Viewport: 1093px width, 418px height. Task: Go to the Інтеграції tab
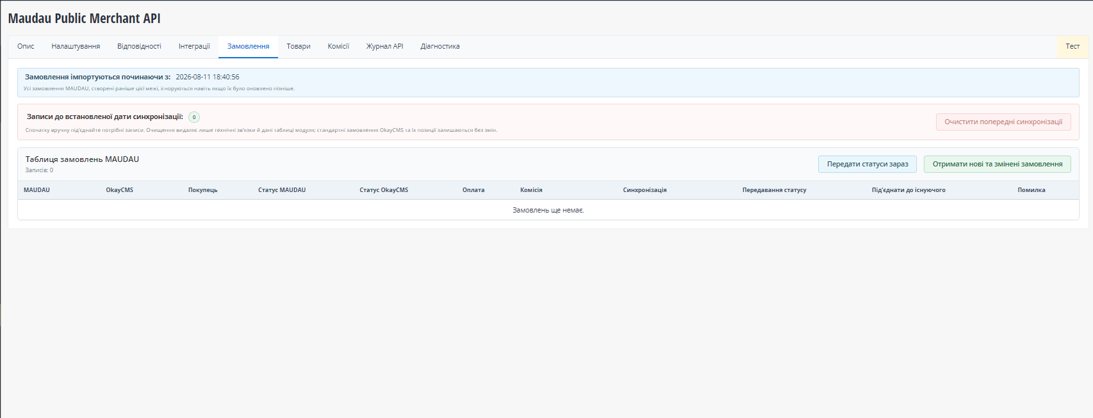[194, 47]
